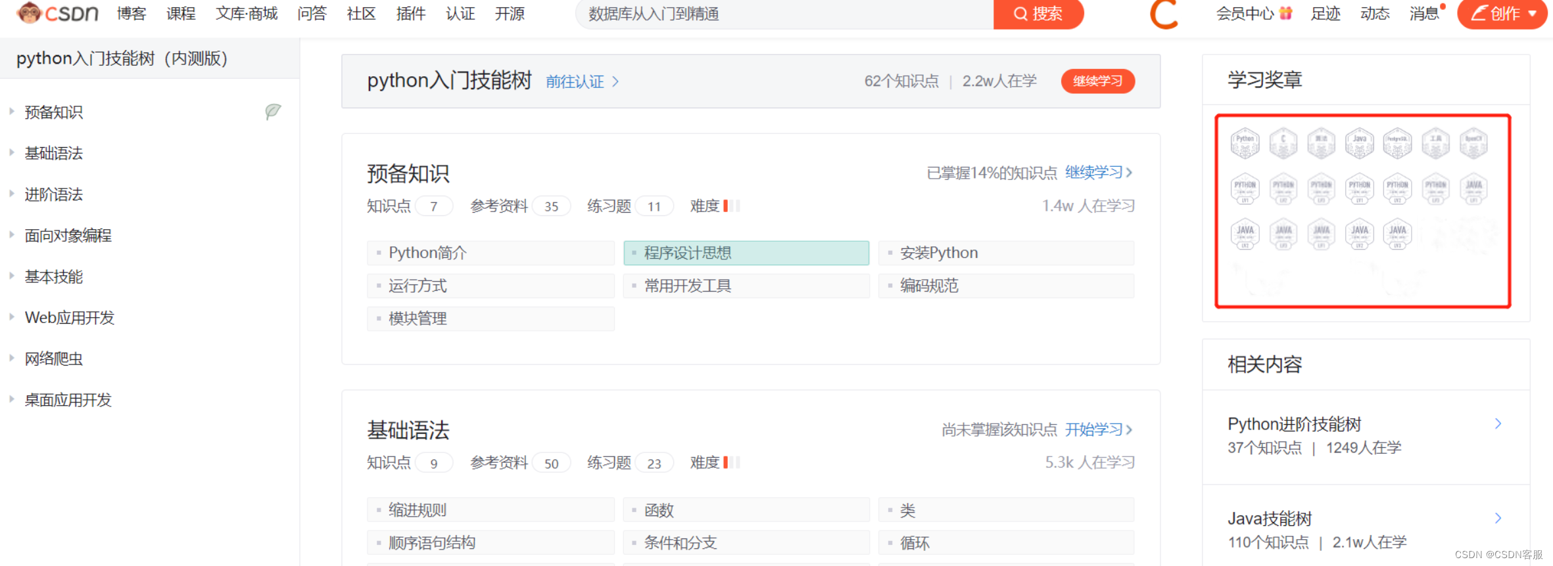The width and height of the screenshot is (1553, 566).
Task: Expand Web应用开发 in the sidebar tree
Action: click(12, 316)
